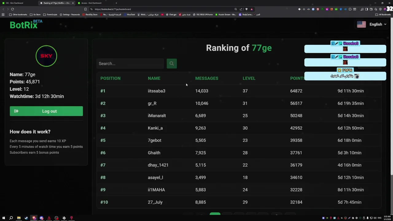Click the MESSAGES column header
393x221 pixels.
(207, 78)
